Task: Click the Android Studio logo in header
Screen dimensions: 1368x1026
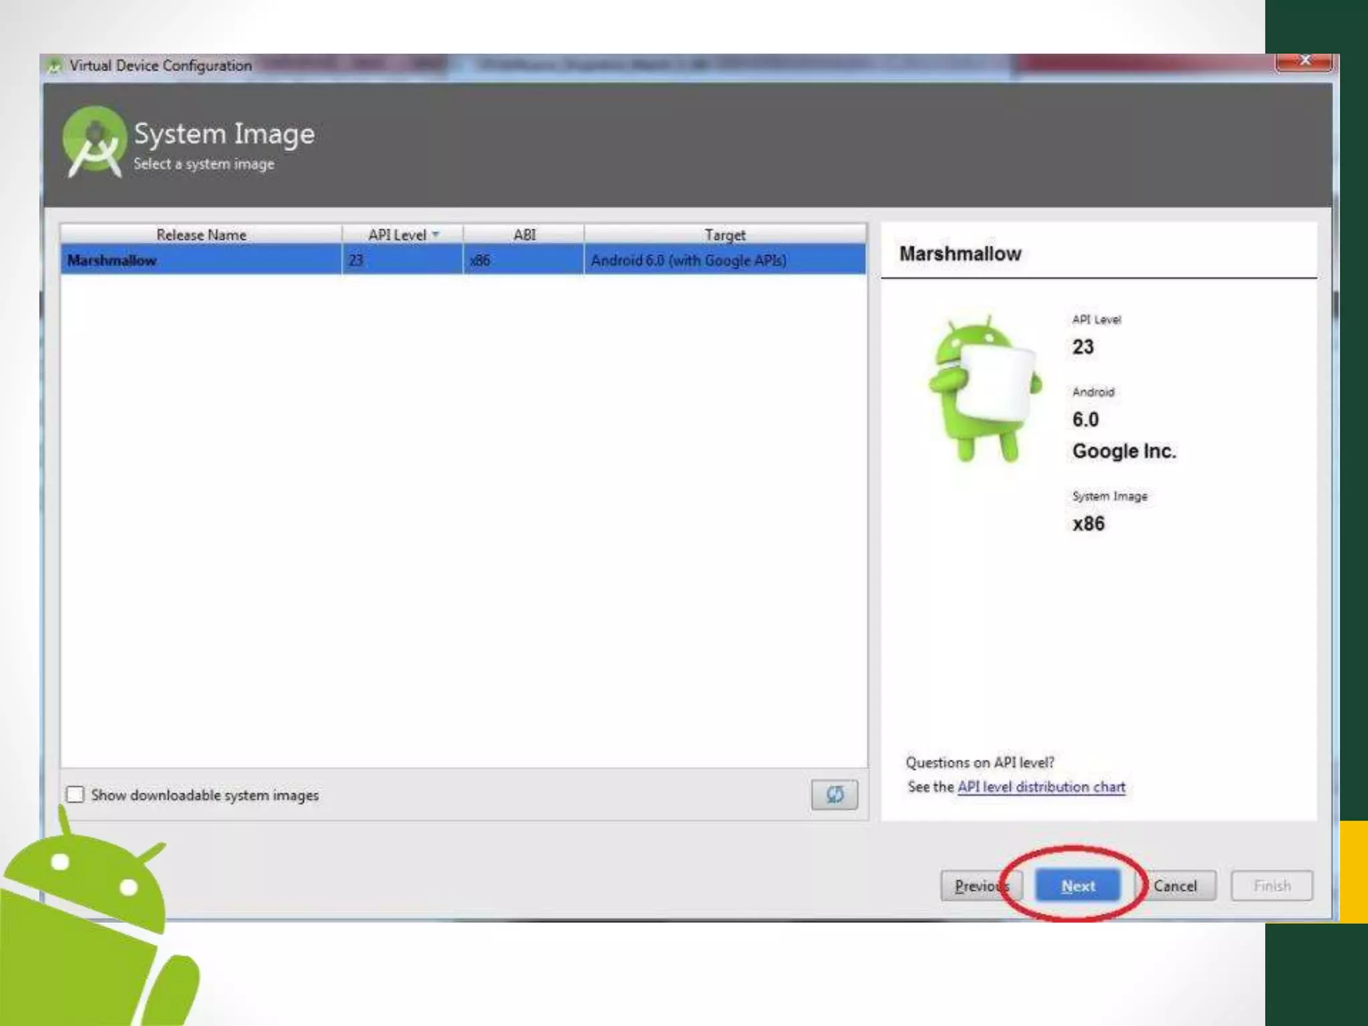Action: tap(95, 142)
